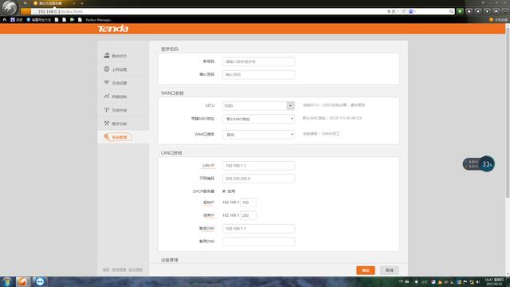
Task: Open the WAN speed dropdown
Action: tap(258, 135)
